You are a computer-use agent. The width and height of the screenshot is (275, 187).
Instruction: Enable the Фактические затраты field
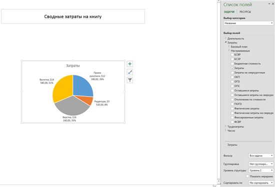(232, 109)
